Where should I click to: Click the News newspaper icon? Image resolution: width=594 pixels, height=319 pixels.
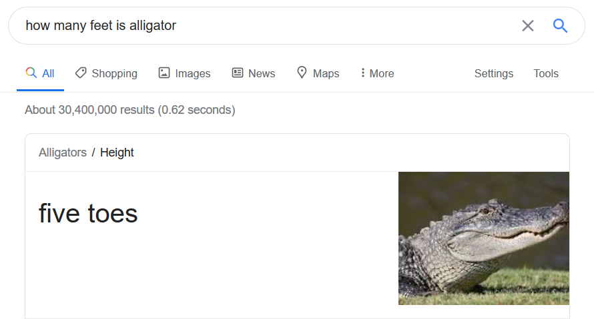tap(238, 73)
